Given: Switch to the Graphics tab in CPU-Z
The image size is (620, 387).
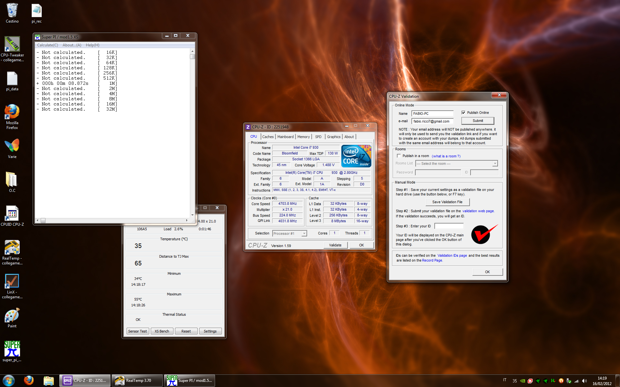Looking at the screenshot, I should tap(334, 137).
